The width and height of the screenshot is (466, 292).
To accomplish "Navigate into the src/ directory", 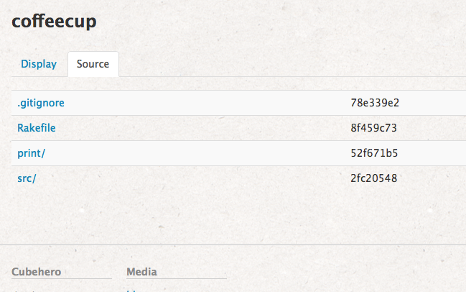I will click(x=27, y=178).
